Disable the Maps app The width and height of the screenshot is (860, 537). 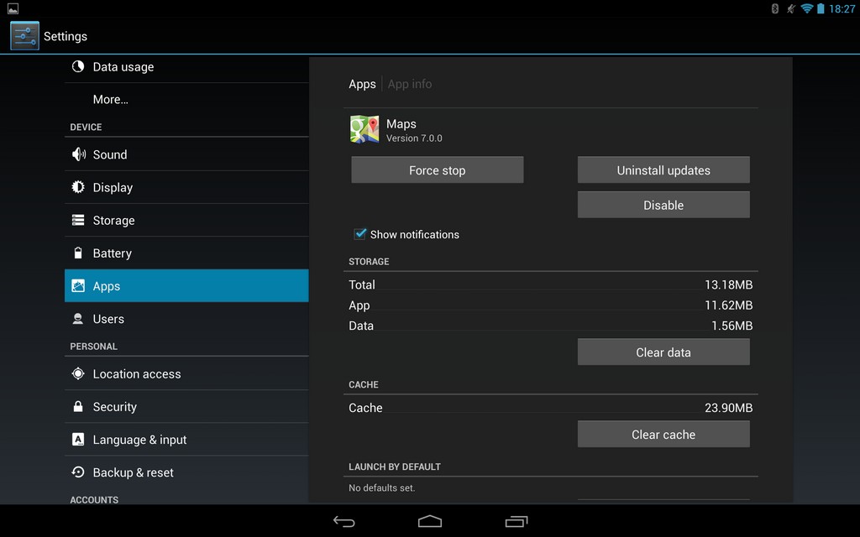[663, 206]
